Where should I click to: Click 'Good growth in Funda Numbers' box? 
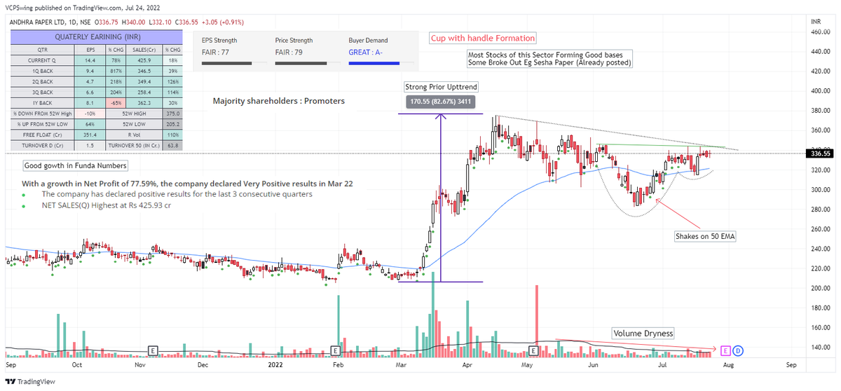75,166
